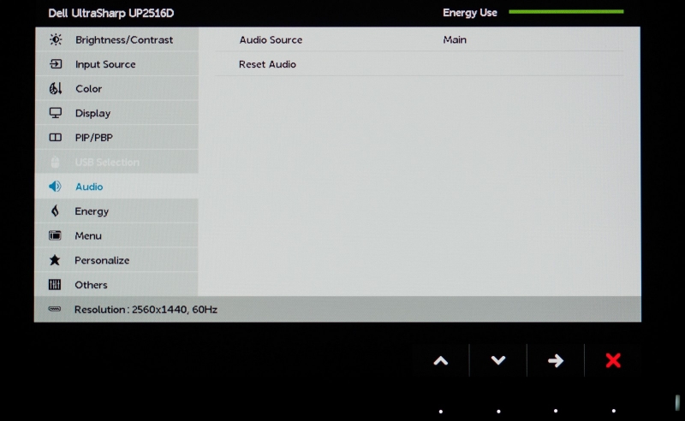Choose the Display monitor icon
Screen dimensions: 685x421
pos(56,113)
